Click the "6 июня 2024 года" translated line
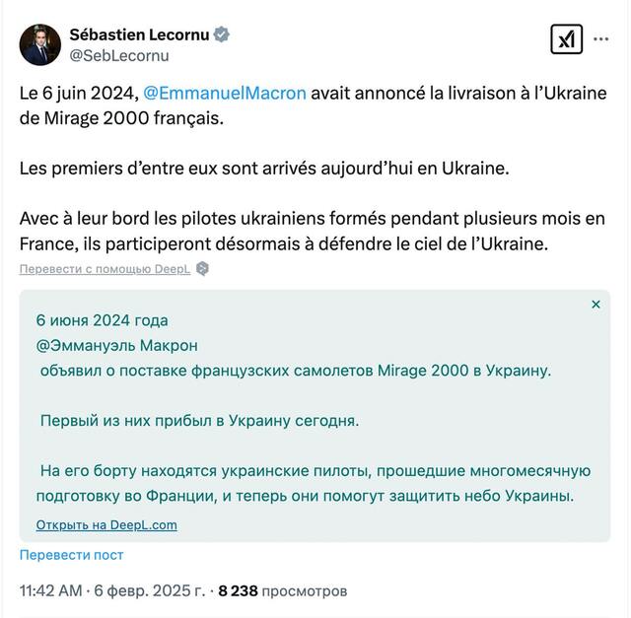Image resolution: width=631 pixels, height=618 pixels. [x=102, y=320]
